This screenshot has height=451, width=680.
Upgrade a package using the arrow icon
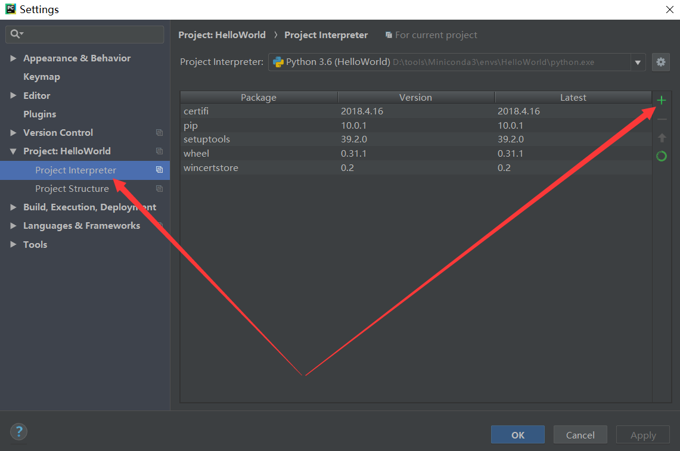coord(661,137)
